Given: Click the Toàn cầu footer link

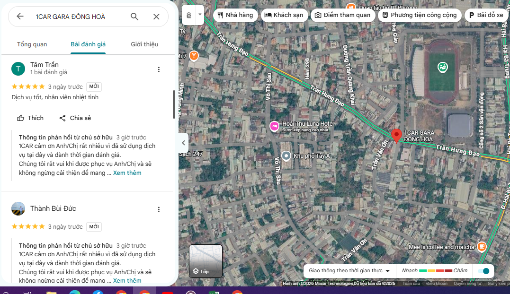Looking at the screenshot, I should [x=411, y=284].
